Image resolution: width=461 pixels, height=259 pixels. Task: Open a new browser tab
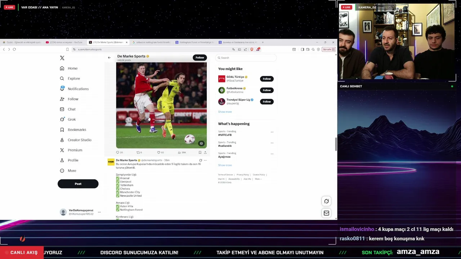coord(263,42)
